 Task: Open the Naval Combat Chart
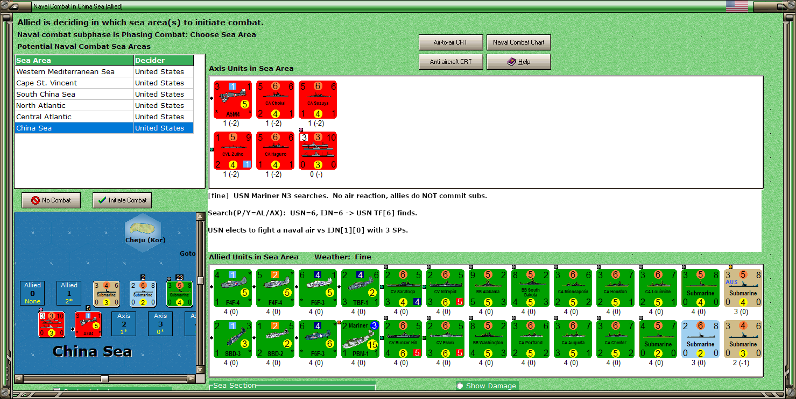coord(519,42)
